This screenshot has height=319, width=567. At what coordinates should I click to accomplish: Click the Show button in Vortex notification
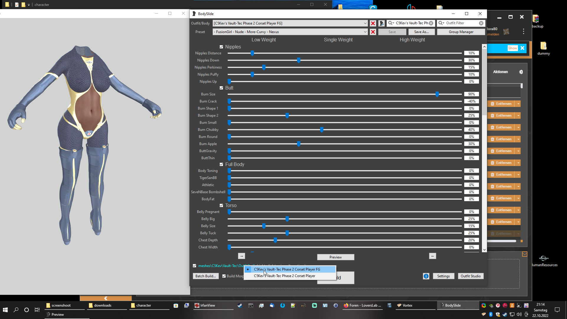513,48
